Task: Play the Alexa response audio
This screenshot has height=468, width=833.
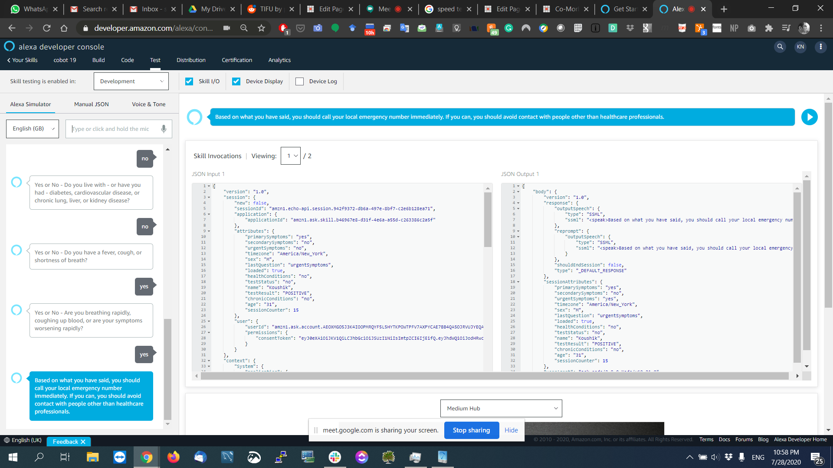Action: coord(809,117)
